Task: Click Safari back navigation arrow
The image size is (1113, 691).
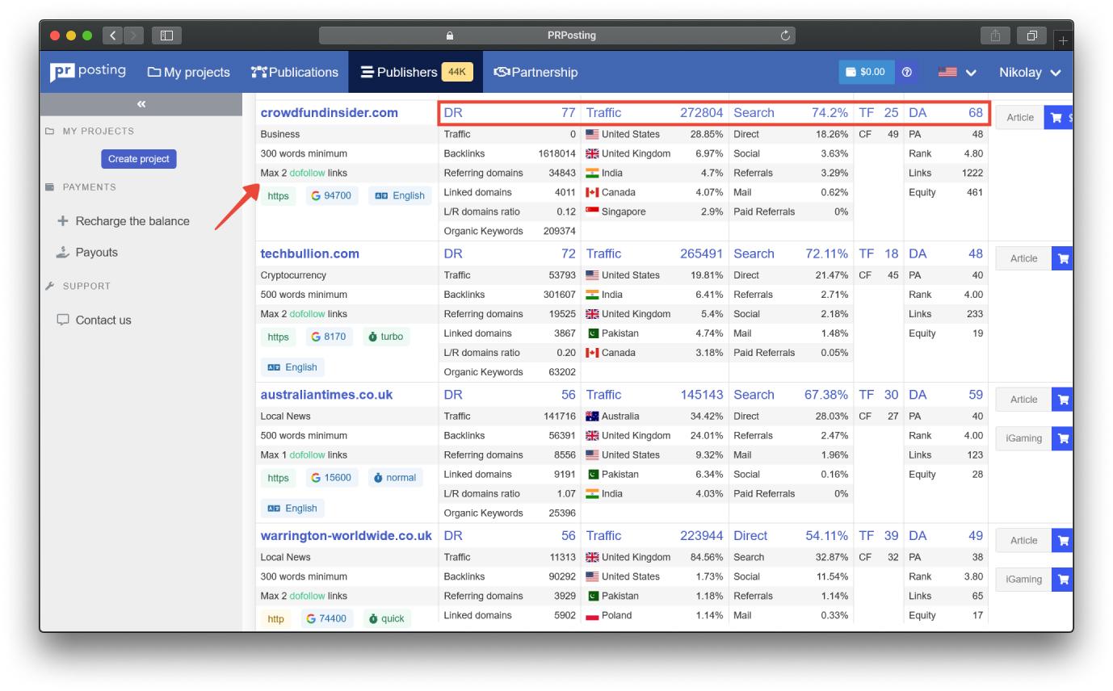Action: coord(113,36)
